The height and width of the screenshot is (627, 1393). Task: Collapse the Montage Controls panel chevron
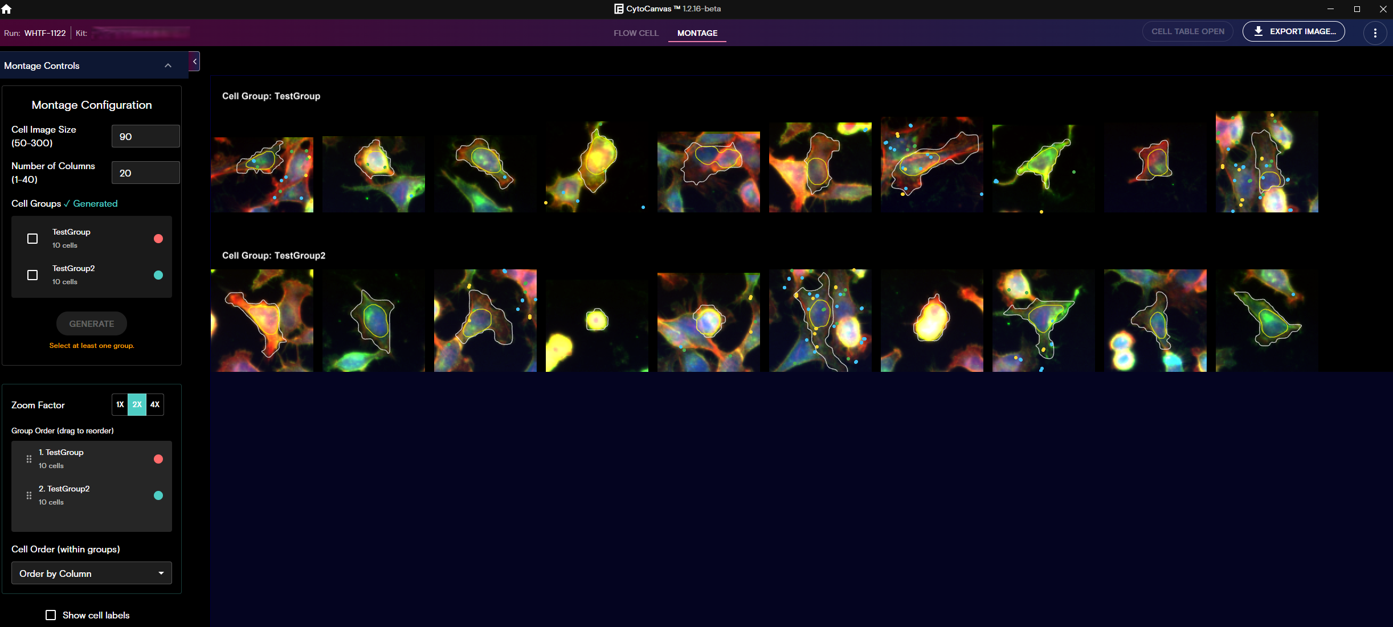(168, 65)
